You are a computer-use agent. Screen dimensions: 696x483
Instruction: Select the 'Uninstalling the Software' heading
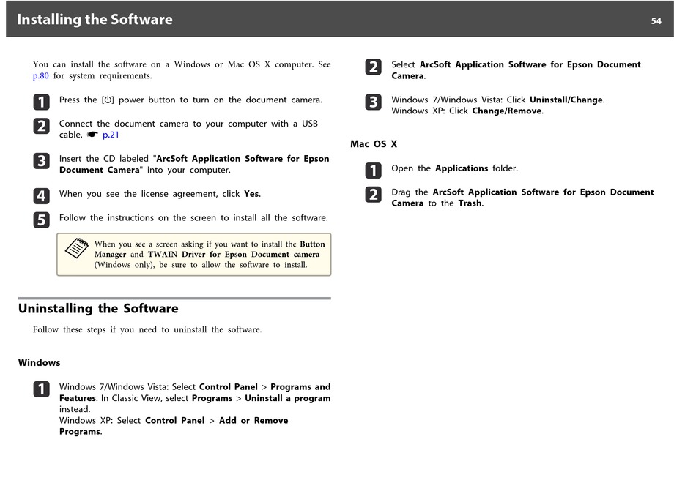(98, 308)
